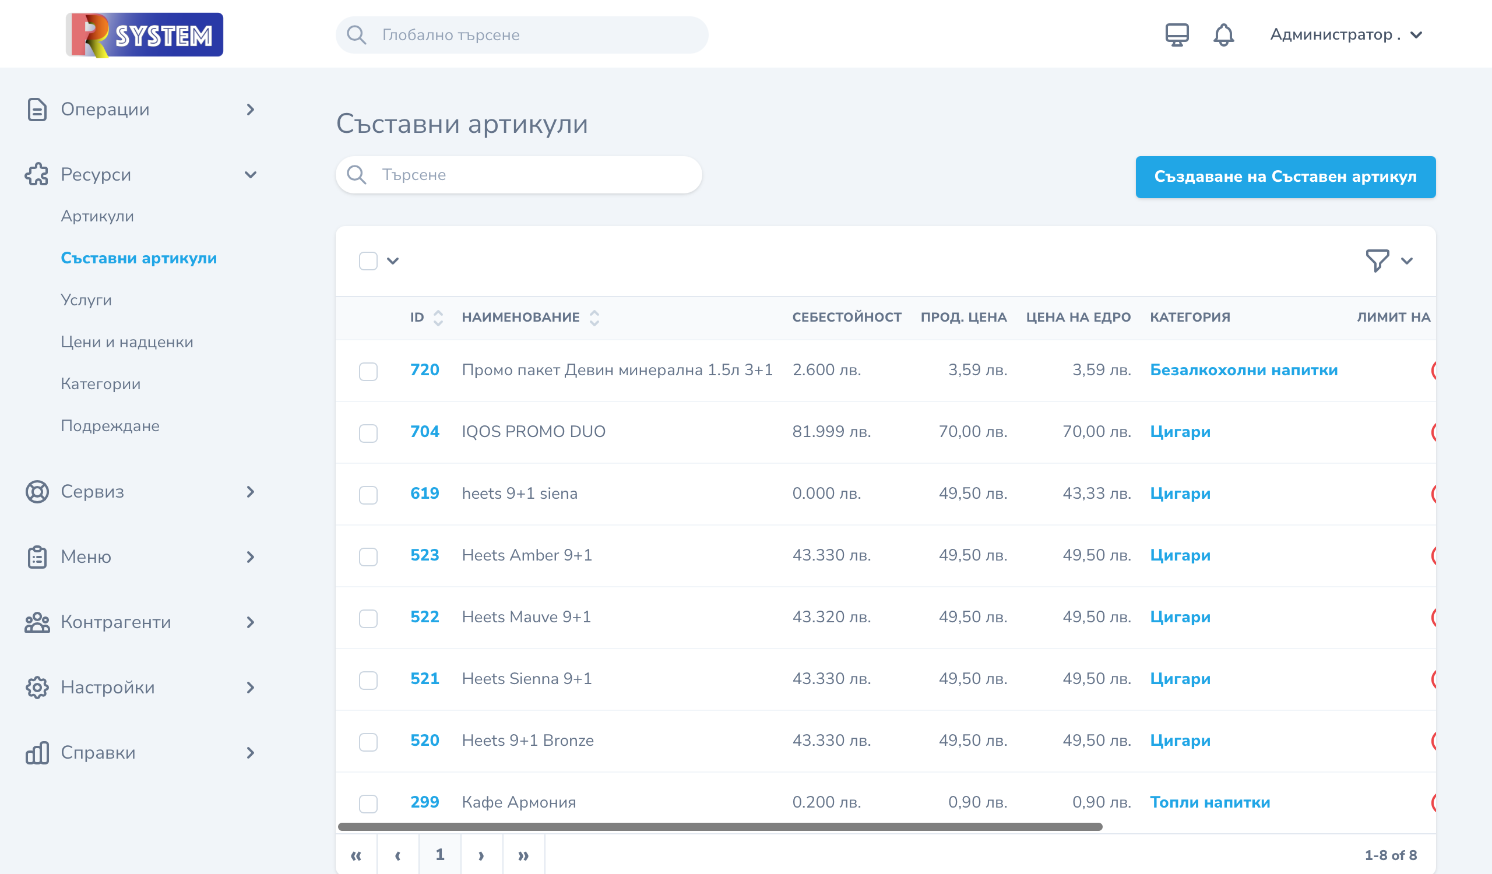The image size is (1492, 874).
Task: Open the Администратор user dropdown
Action: [x=1346, y=34]
